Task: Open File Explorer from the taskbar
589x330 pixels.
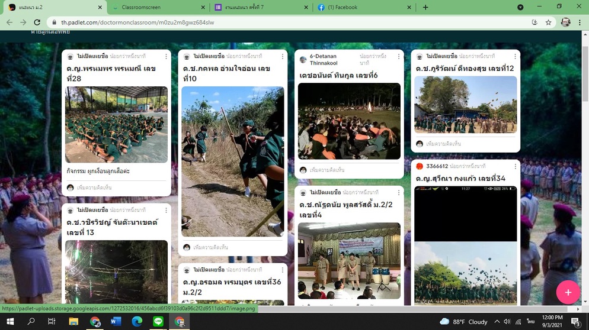Action: point(73,322)
